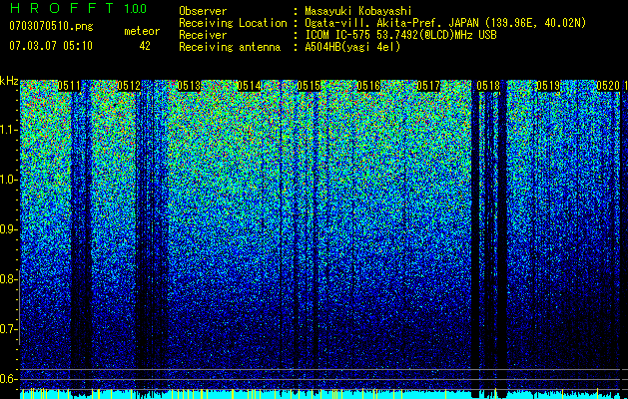Click the 0519 time marker
The image size is (628, 399).
point(548,86)
